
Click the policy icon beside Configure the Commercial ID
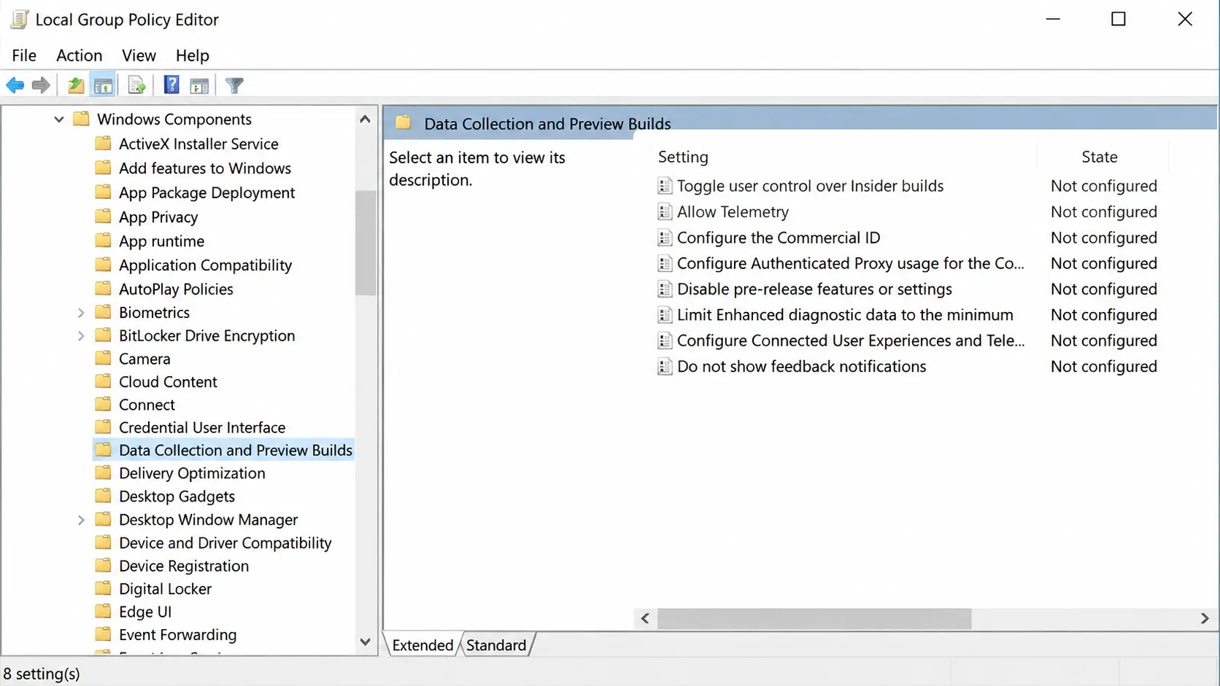click(x=665, y=238)
